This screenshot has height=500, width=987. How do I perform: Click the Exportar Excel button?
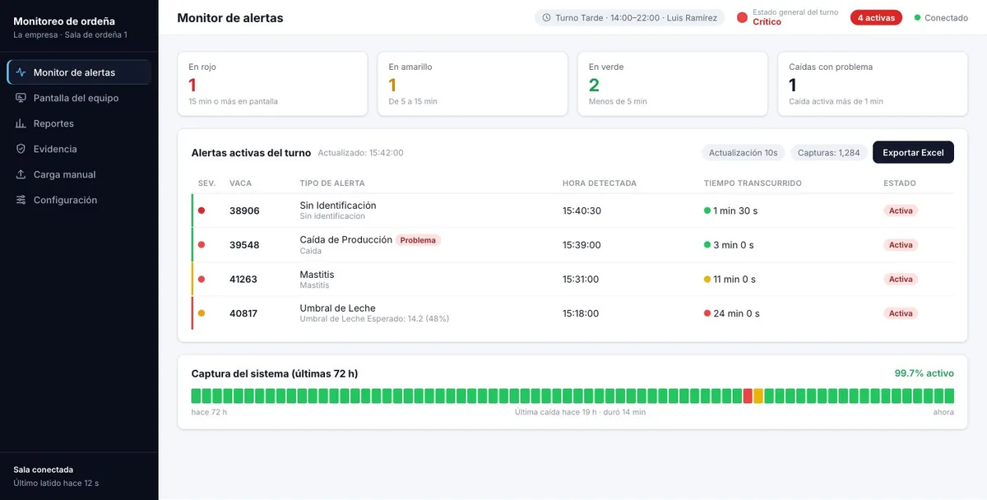(913, 152)
